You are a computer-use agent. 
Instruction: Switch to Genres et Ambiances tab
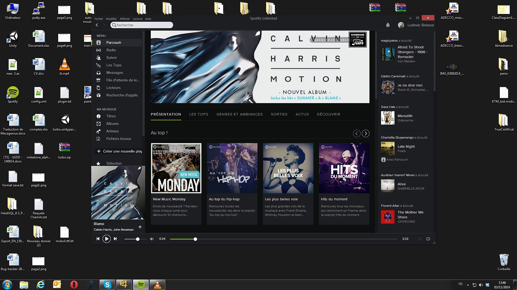click(x=239, y=114)
